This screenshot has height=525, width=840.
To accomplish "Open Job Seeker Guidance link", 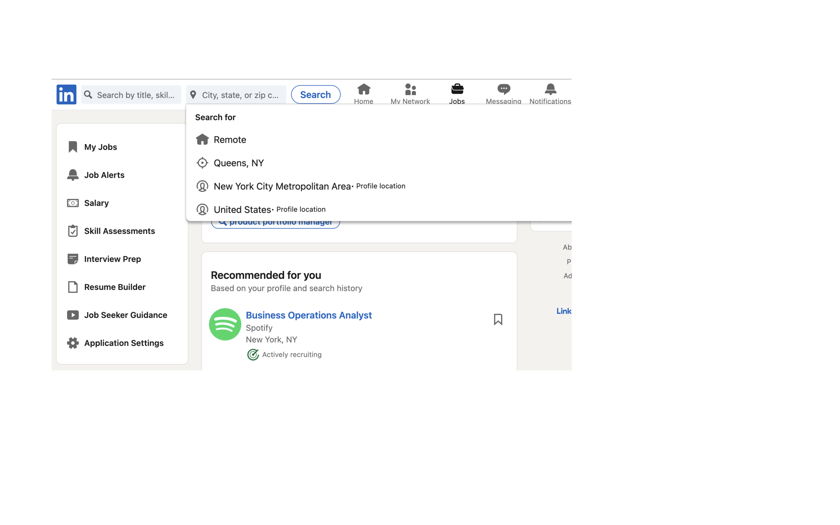I will click(126, 315).
